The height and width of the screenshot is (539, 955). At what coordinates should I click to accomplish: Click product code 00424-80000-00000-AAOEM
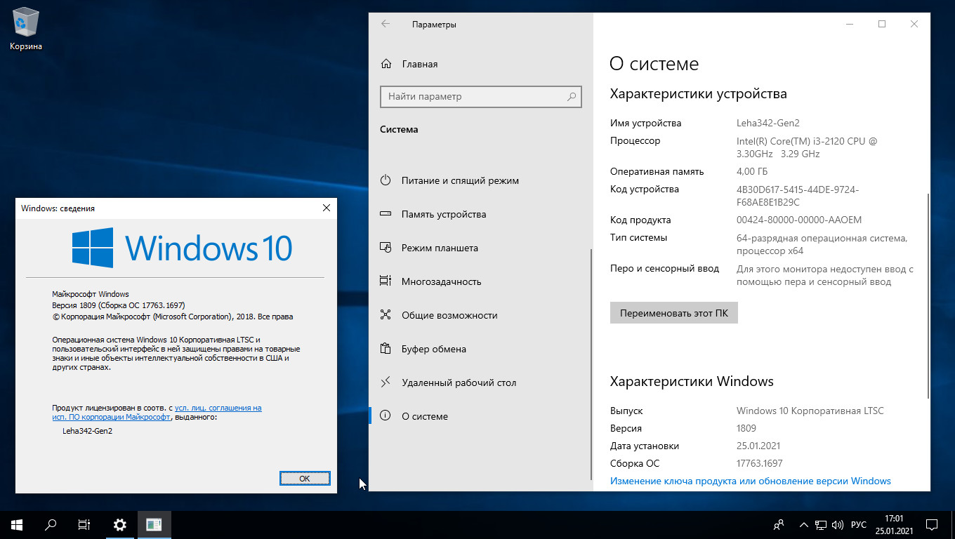click(x=799, y=220)
